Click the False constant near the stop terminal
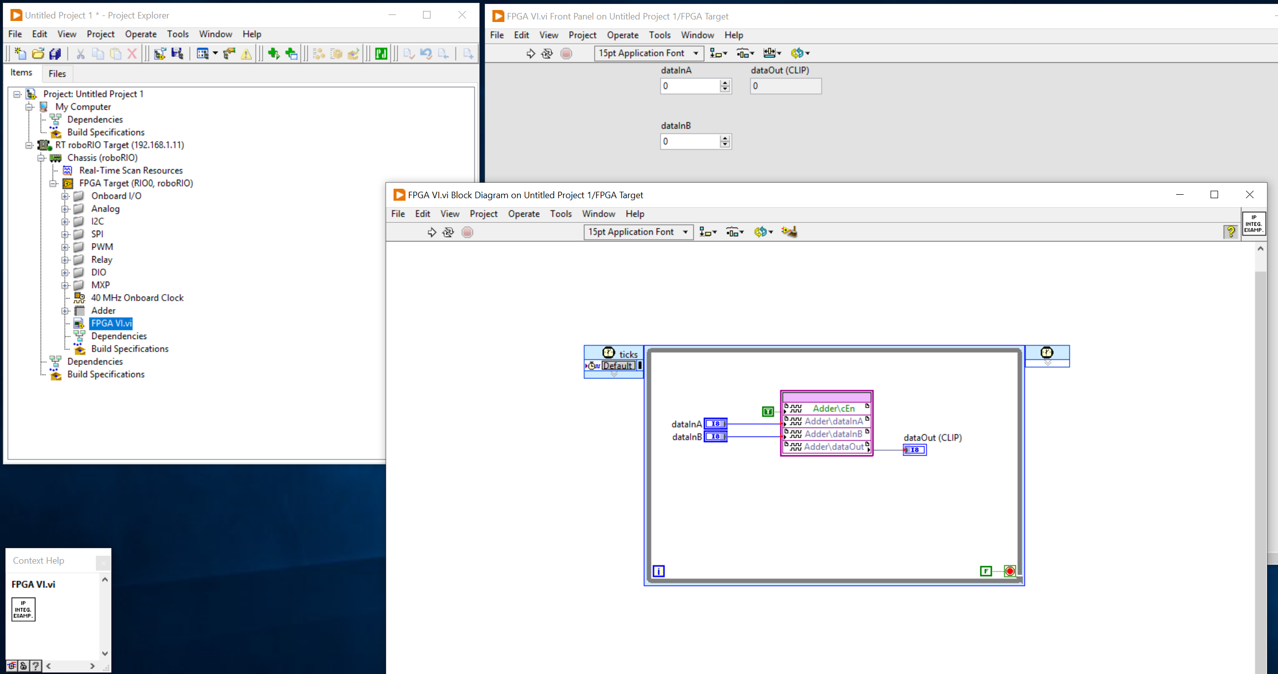The width and height of the screenshot is (1278, 674). pyautogui.click(x=986, y=571)
